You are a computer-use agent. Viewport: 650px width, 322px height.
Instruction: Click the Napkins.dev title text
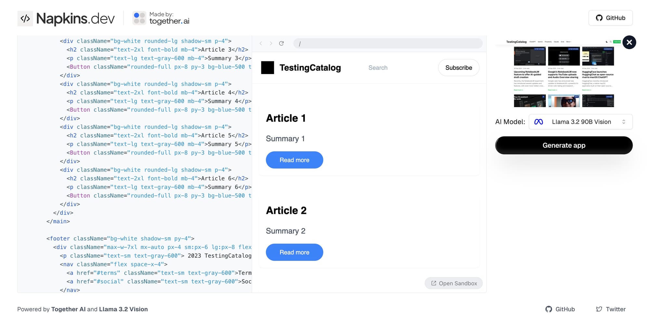75,19
